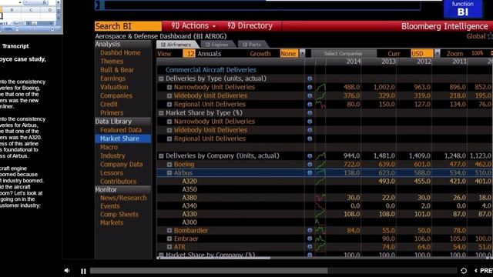The height and width of the screenshot is (277, 493).
Task: Open the 92) Directory menu
Action: click(250, 26)
